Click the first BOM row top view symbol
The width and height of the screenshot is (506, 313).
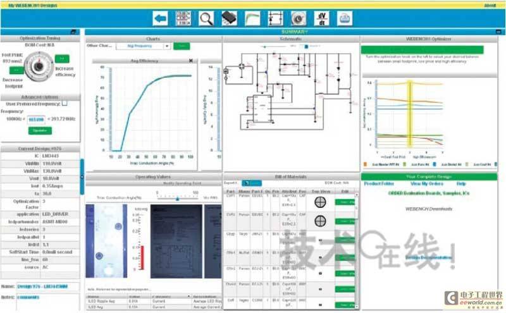[x=320, y=202]
